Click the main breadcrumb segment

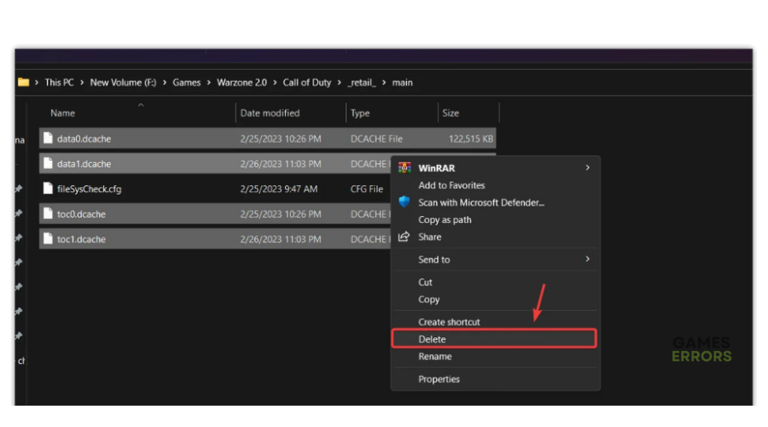tap(402, 82)
